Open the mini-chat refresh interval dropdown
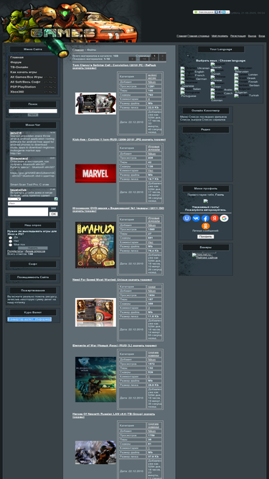Screen dimensions: 269x479 pos(14,199)
